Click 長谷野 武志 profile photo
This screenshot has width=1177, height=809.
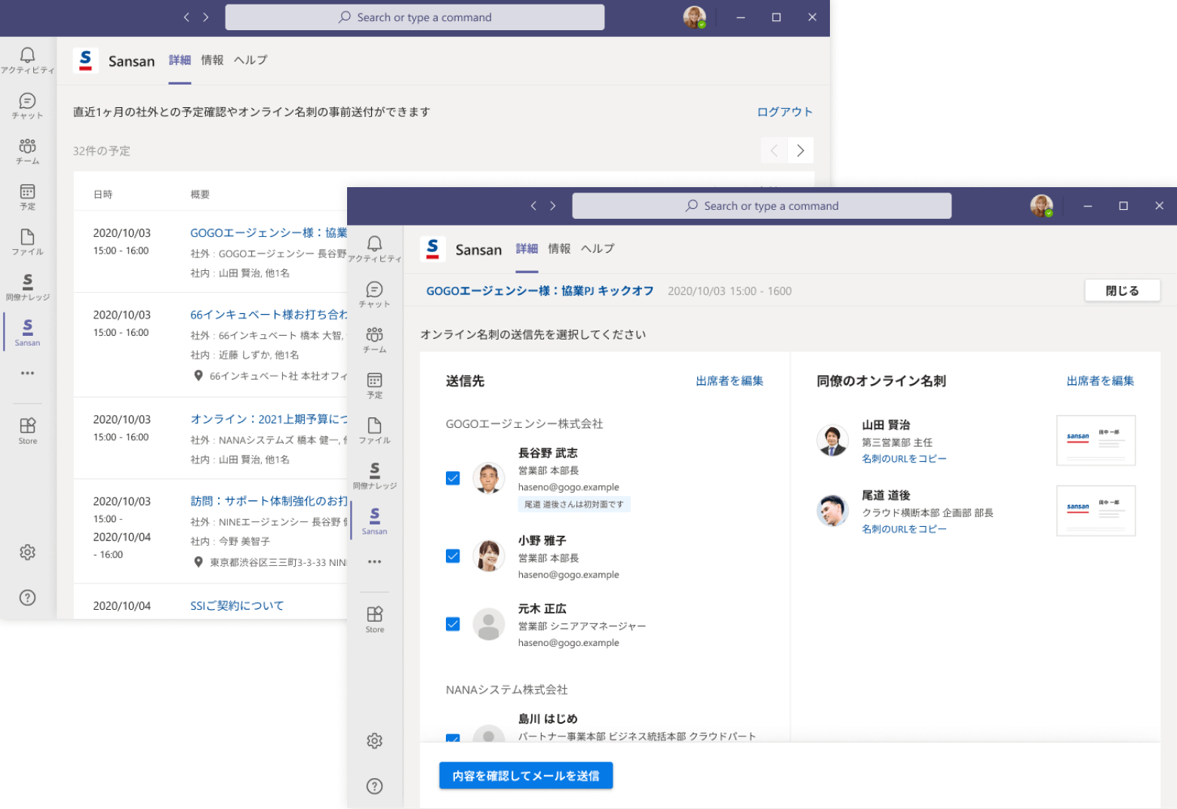488,478
